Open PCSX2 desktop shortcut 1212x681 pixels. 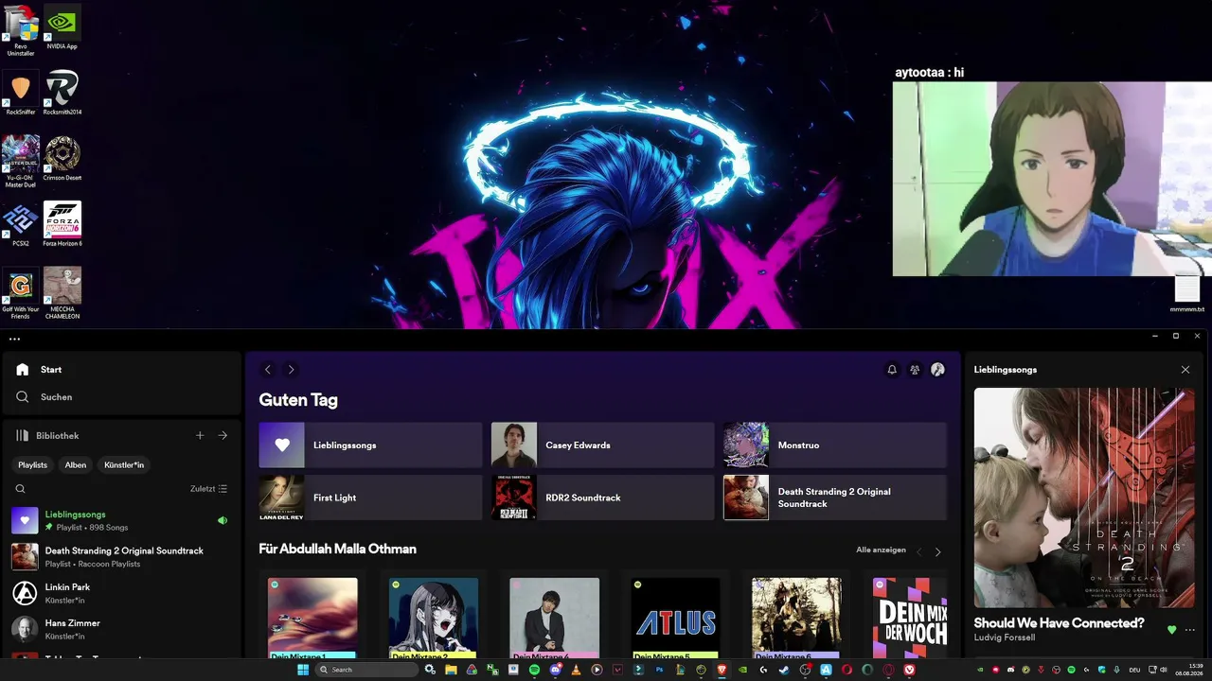coord(21,224)
